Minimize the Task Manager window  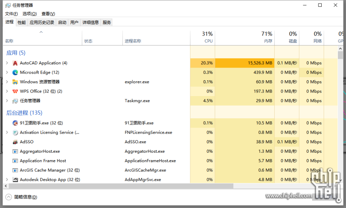pyautogui.click(x=305, y=5)
